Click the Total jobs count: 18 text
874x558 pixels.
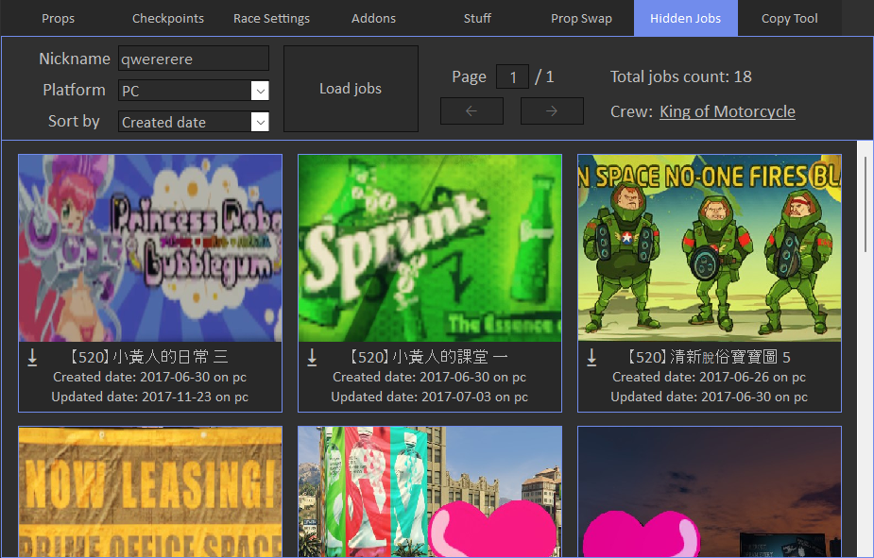681,76
